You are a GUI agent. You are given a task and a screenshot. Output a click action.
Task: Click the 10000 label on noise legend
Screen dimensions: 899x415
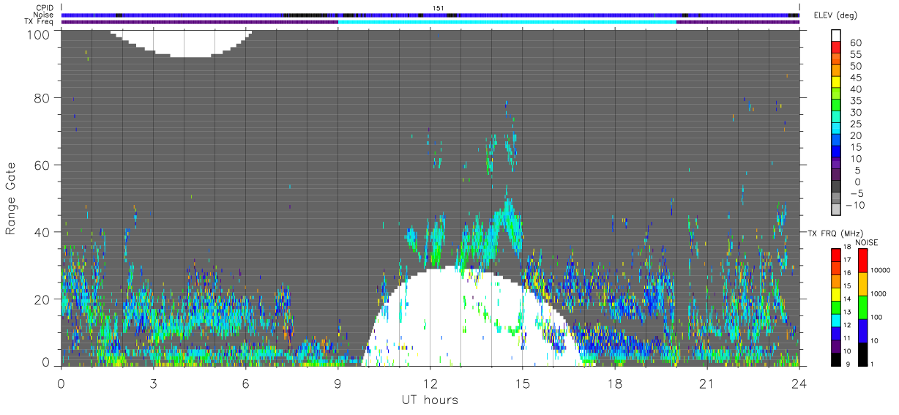pos(881,272)
